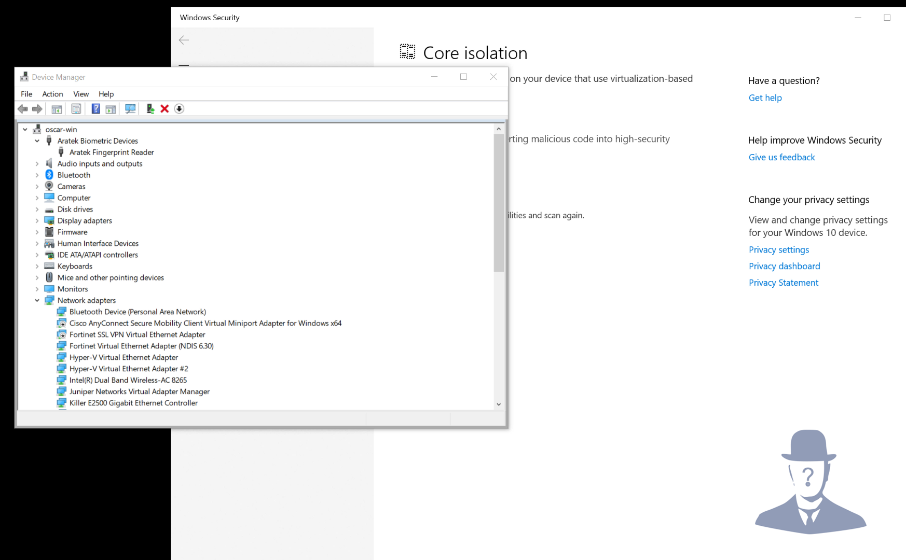This screenshot has width=906, height=560.
Task: Expand the Disk drives node chevron
Action: (37, 209)
